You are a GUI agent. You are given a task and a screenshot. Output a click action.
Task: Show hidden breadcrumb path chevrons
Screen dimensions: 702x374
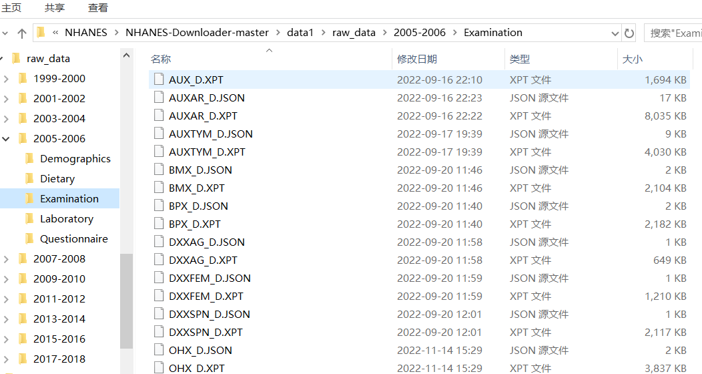(55, 33)
